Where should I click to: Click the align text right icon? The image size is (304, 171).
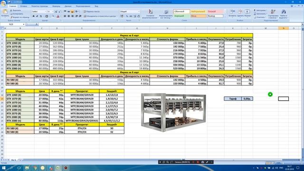(x=72, y=16)
